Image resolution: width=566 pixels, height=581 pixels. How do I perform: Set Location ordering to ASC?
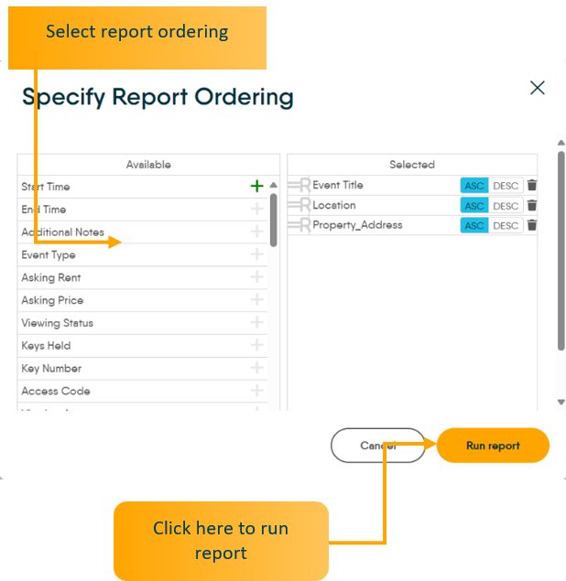pyautogui.click(x=473, y=206)
